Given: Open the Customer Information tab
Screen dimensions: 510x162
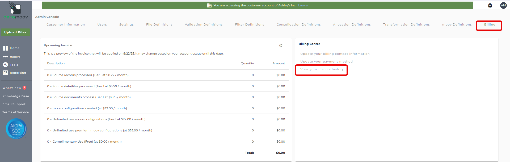Looking at the screenshot, I should (x=66, y=24).
